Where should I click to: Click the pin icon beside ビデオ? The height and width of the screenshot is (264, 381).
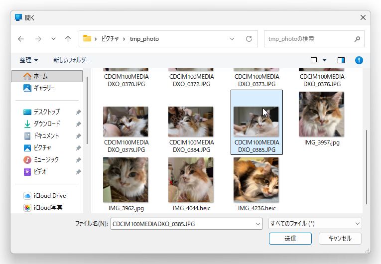(x=78, y=172)
